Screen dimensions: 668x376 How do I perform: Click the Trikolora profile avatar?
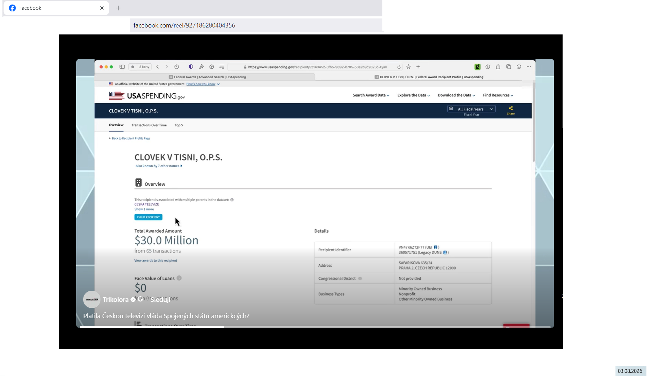(92, 299)
